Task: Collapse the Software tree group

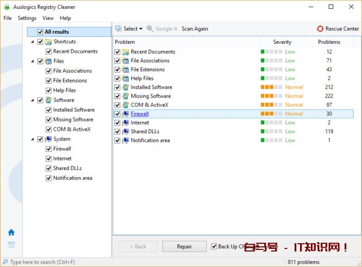Action: (33, 100)
